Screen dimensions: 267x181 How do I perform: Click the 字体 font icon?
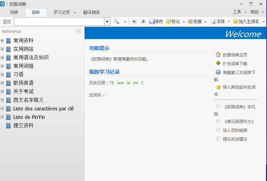point(214,21)
